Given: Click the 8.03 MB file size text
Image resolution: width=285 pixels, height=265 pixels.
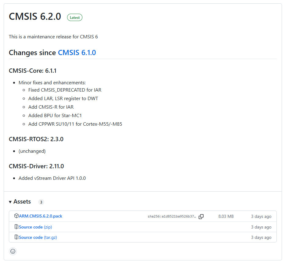Looking at the screenshot, I should 226,216.
